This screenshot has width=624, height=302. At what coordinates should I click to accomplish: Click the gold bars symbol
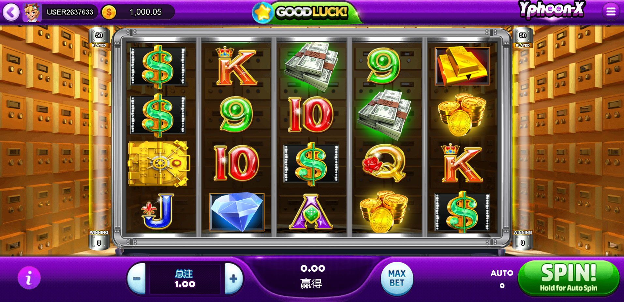(462, 66)
